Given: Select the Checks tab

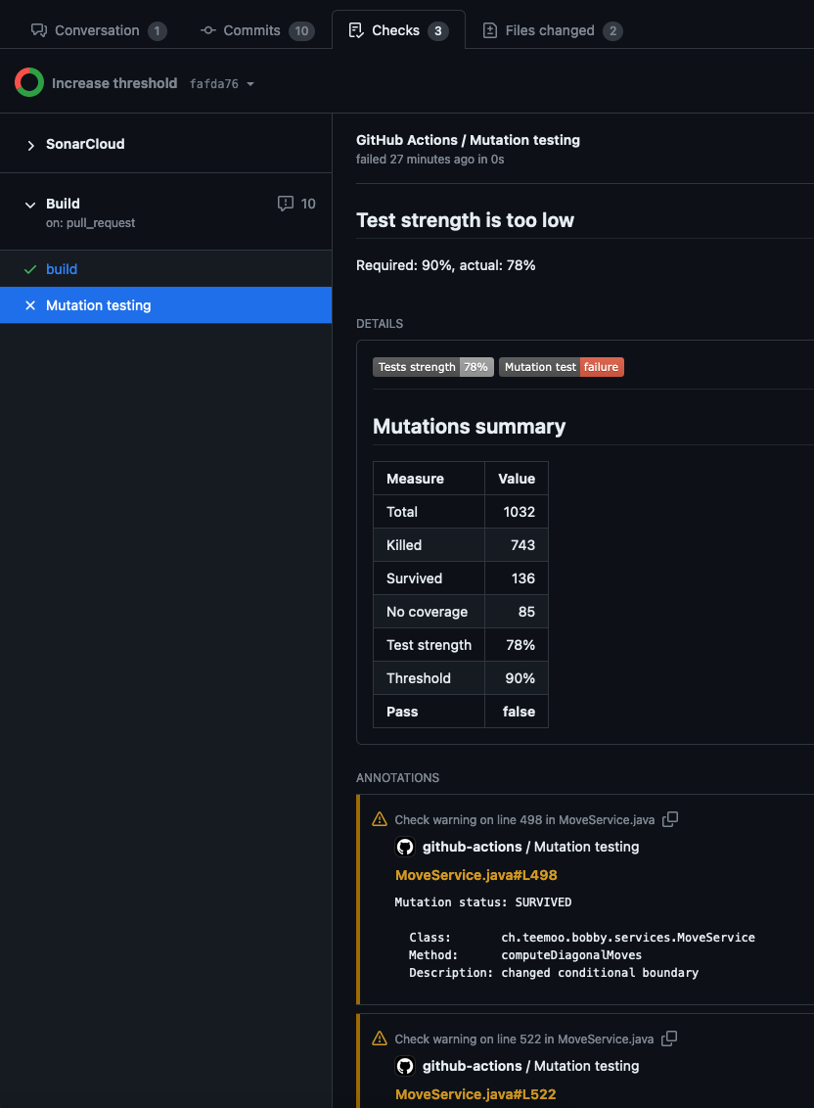Looking at the screenshot, I should (398, 30).
